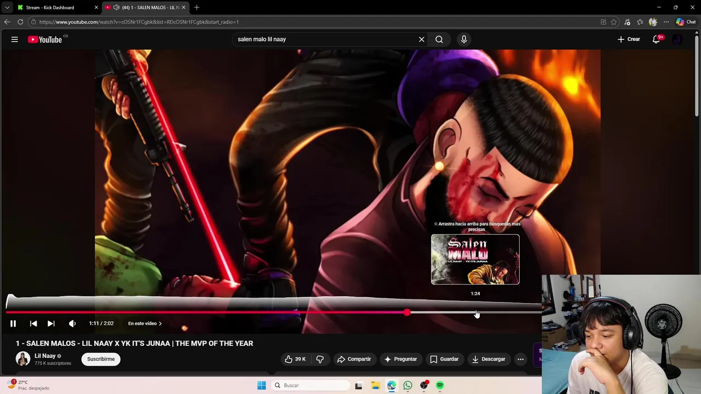Open the browser apps grid icon

point(604,22)
